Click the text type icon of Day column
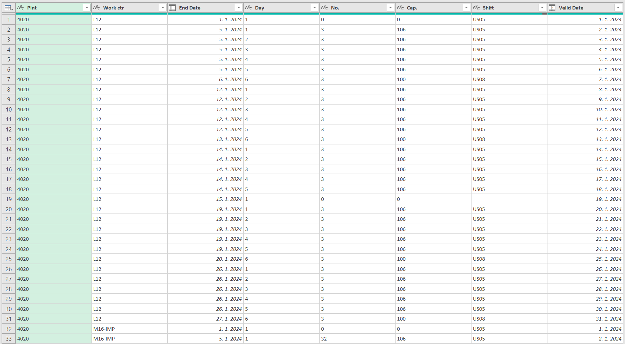This screenshot has height=344, width=625. (x=249, y=8)
